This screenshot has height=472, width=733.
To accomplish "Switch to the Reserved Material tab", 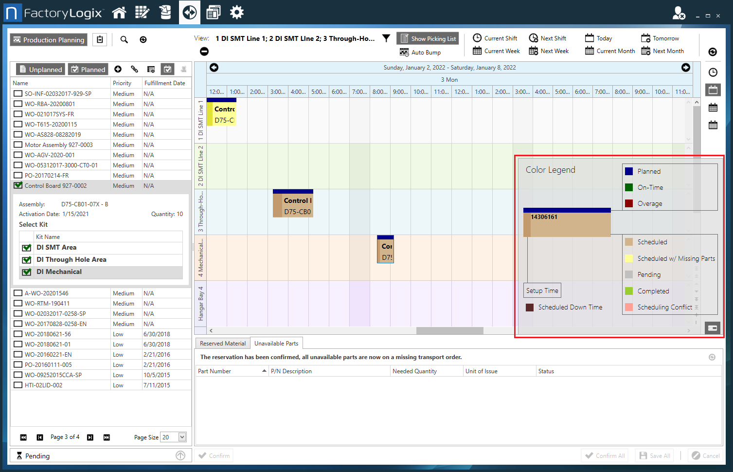I will [x=223, y=344].
